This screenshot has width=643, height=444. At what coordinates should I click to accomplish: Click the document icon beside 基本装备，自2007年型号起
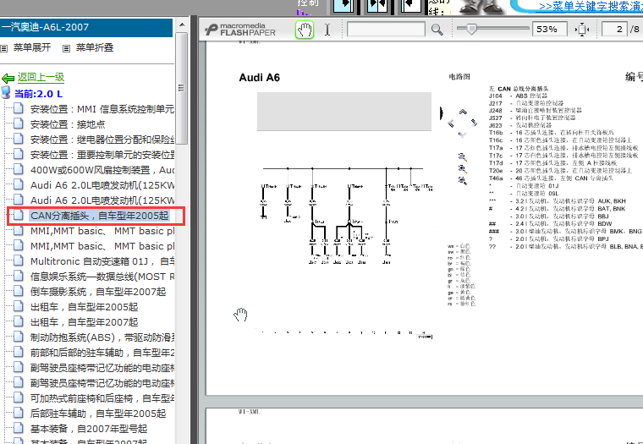18,429
